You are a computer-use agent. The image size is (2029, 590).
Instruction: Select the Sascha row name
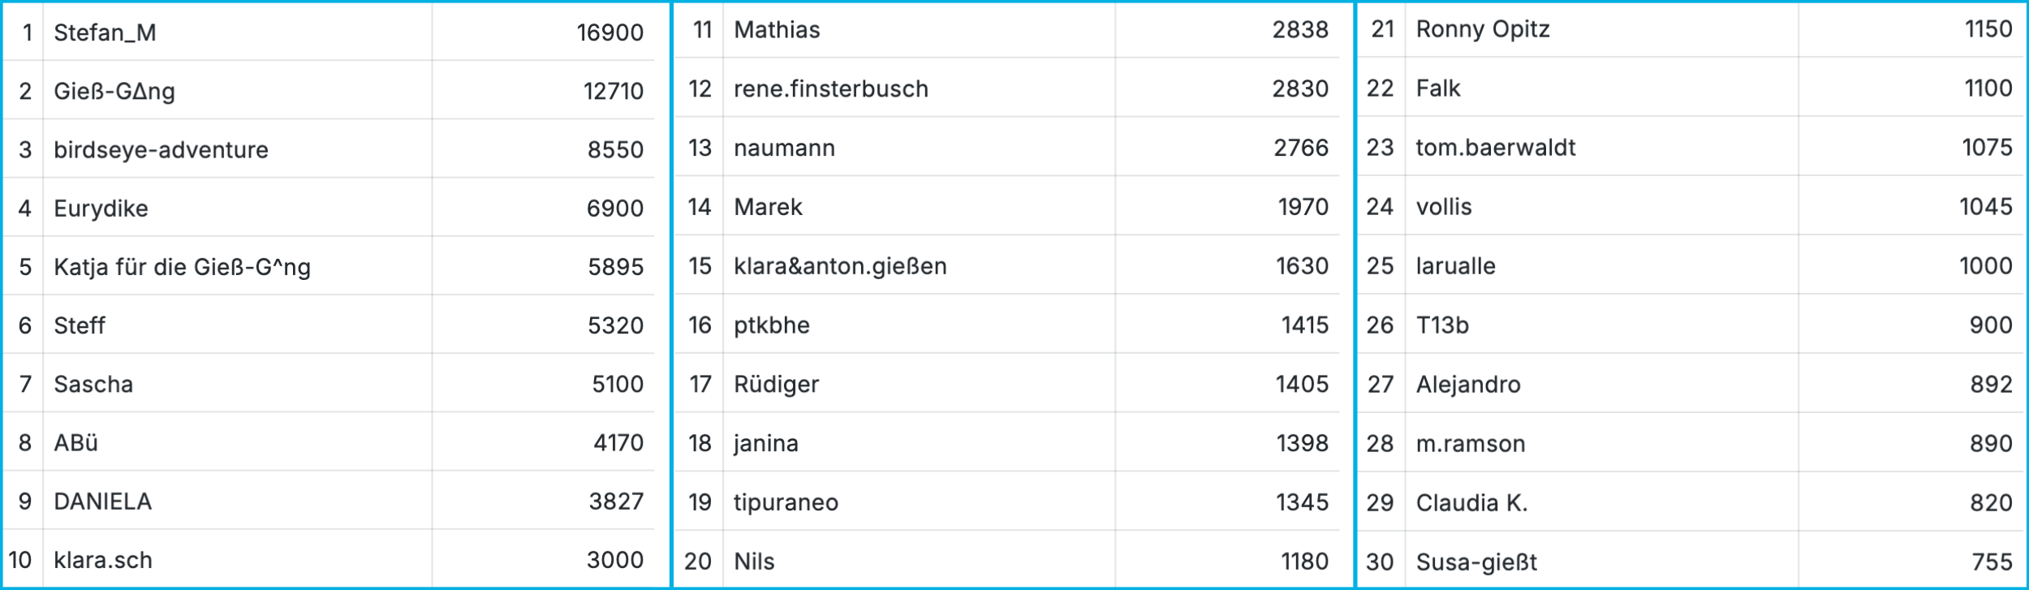(x=93, y=384)
